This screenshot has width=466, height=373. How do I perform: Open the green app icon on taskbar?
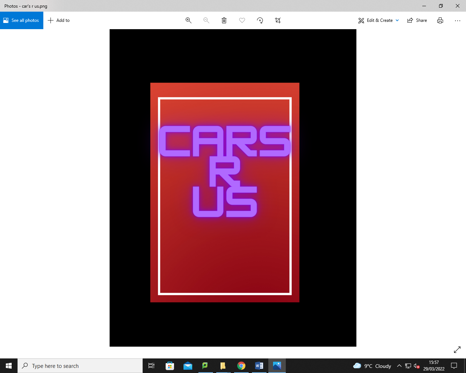pos(205,366)
